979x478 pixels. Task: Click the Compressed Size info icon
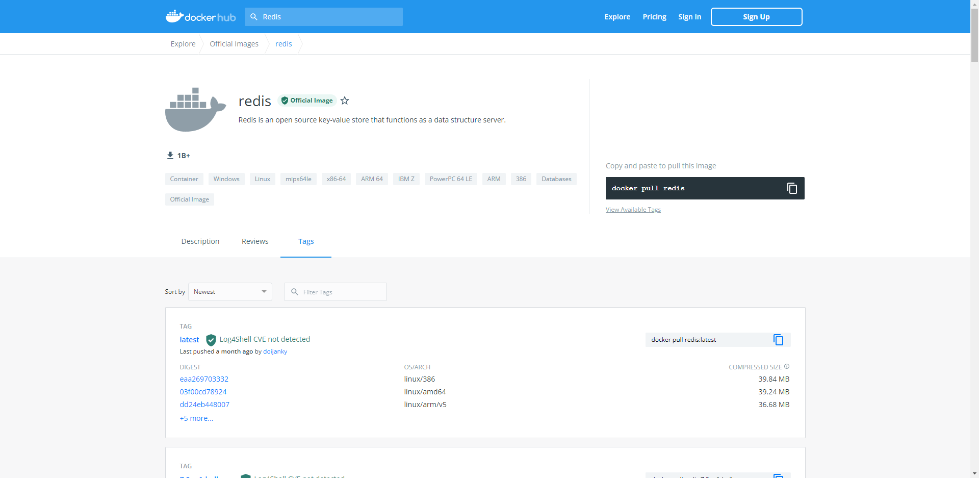(786, 366)
